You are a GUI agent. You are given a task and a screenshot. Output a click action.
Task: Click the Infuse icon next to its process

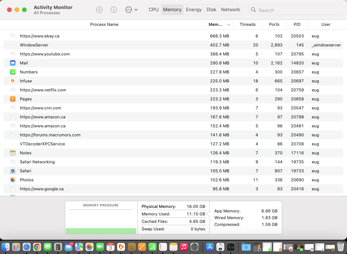tap(12, 81)
